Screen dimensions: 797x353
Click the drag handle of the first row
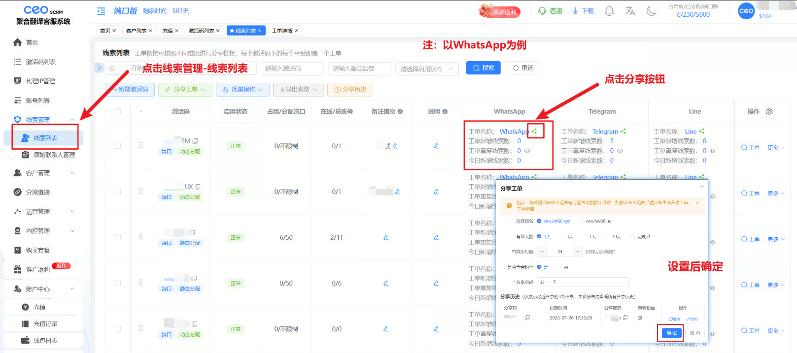click(141, 145)
